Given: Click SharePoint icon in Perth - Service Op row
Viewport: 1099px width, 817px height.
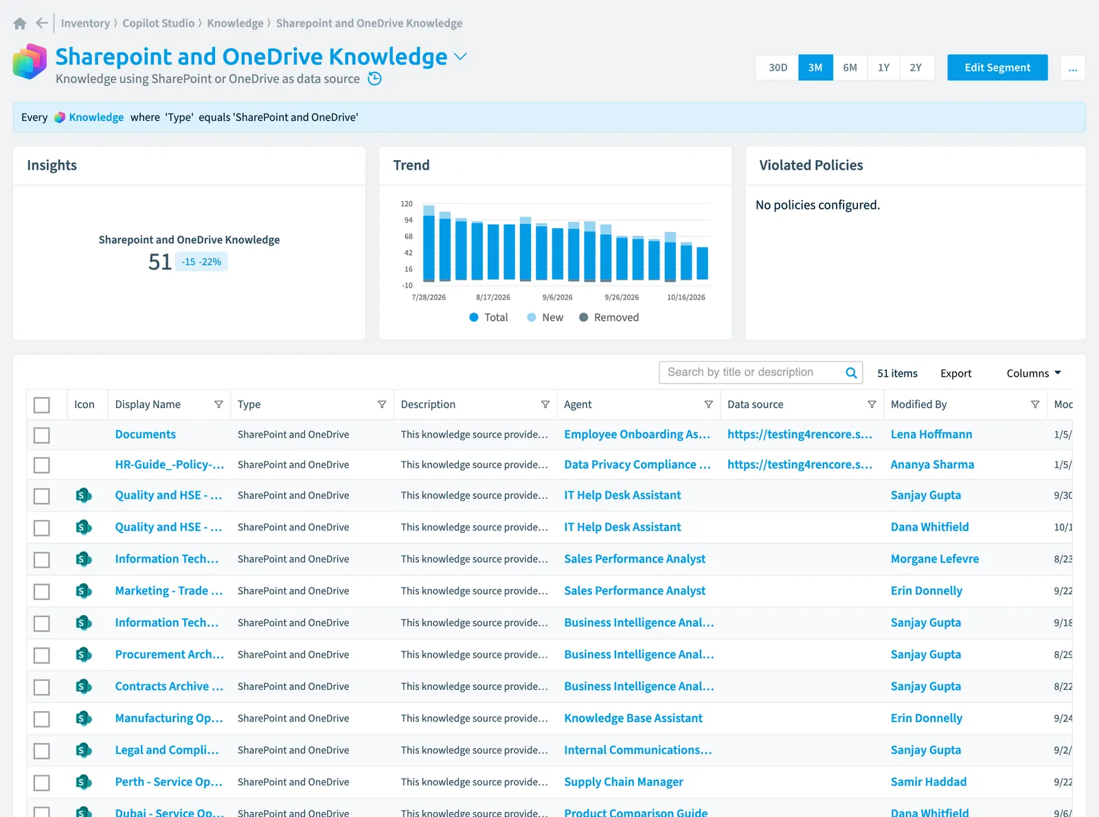Looking at the screenshot, I should click(84, 782).
